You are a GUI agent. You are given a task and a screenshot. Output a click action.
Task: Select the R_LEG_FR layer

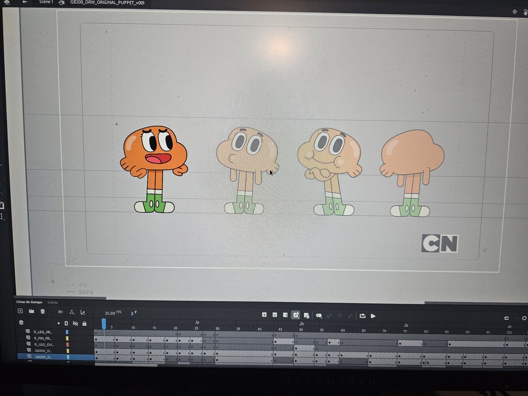tap(43, 332)
